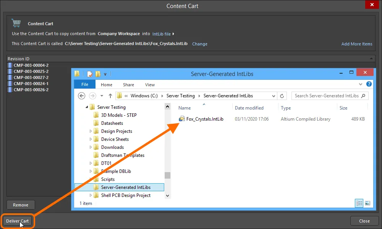
Task: Click the folder tree scrollbar thumb
Action: pos(167,175)
